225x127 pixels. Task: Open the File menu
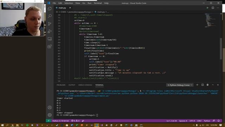click(x=54, y=3)
